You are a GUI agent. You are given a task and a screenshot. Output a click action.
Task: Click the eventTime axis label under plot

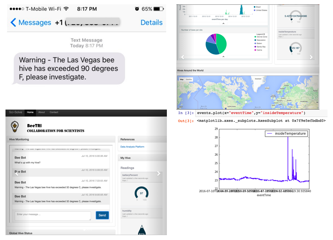pyautogui.click(x=264, y=195)
